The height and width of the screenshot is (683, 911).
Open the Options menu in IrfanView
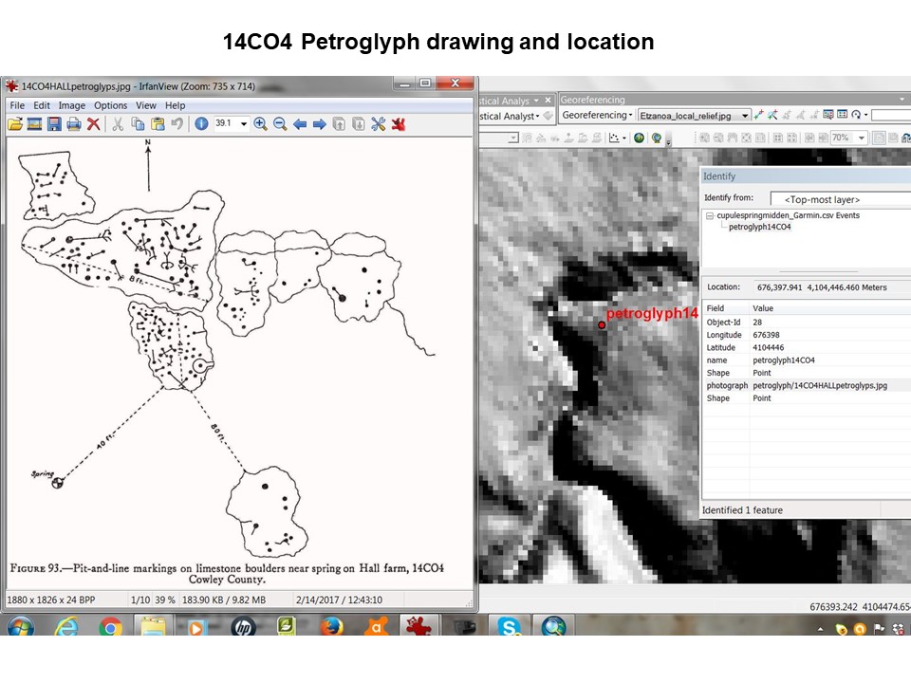coord(110,105)
